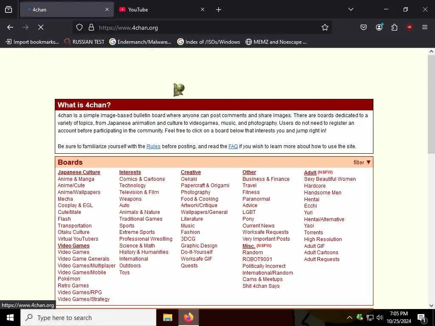
Task: Go back using the browser back arrow
Action: (10, 27)
